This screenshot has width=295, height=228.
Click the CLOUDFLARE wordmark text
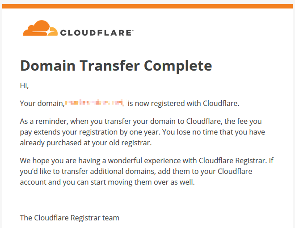pyautogui.click(x=96, y=33)
